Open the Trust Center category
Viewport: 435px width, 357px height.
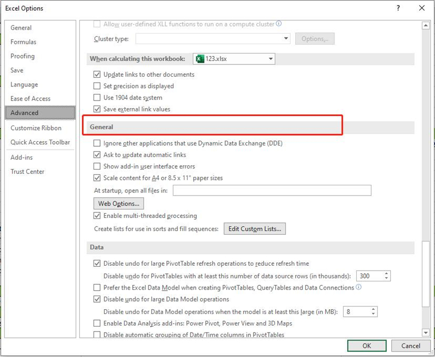point(27,171)
